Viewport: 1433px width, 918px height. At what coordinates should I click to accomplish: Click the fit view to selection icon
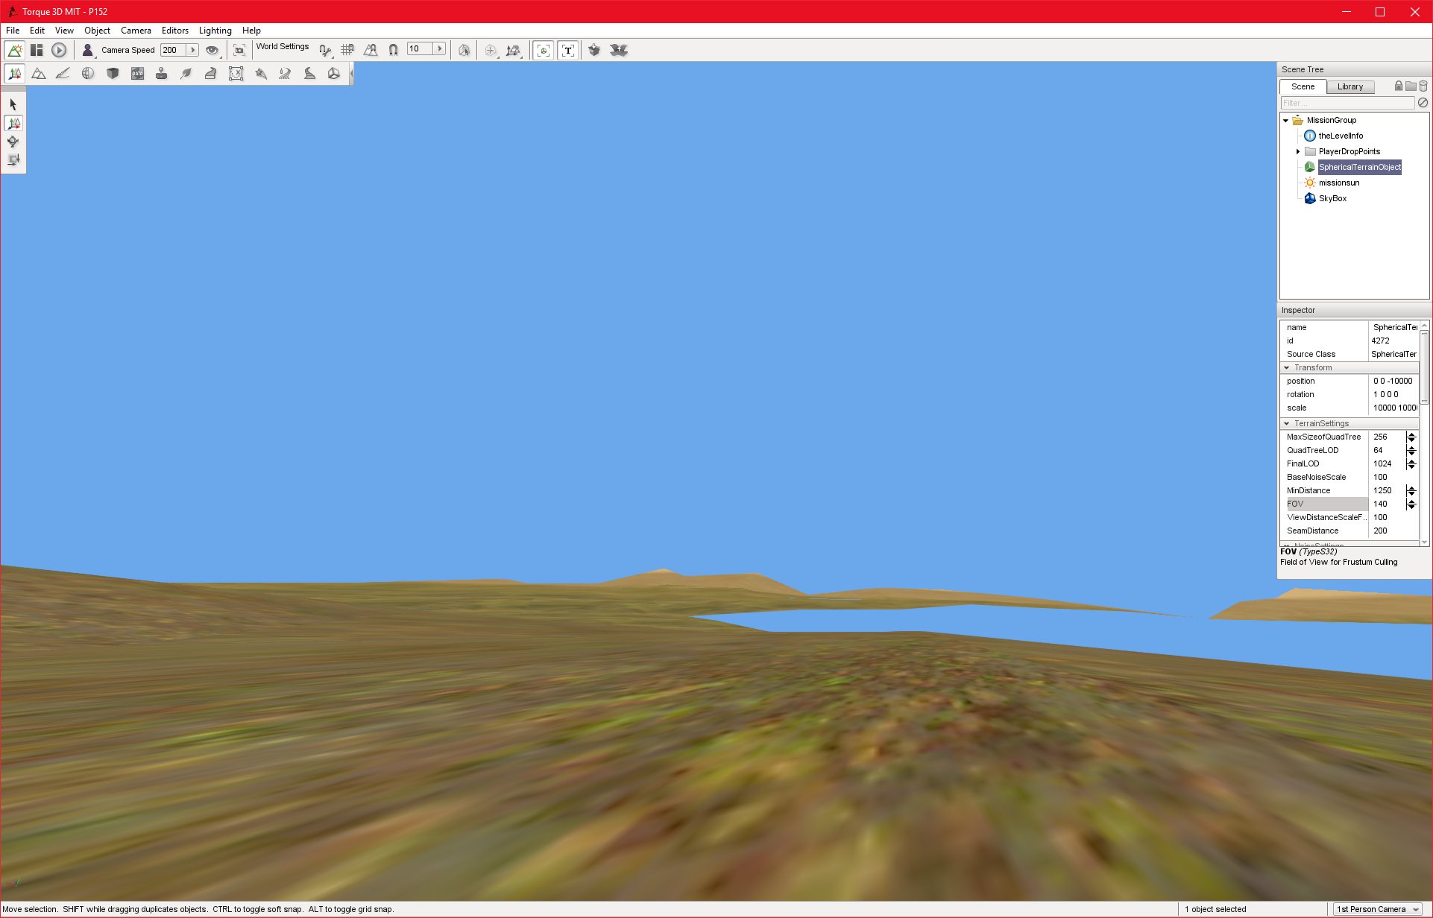(x=239, y=50)
